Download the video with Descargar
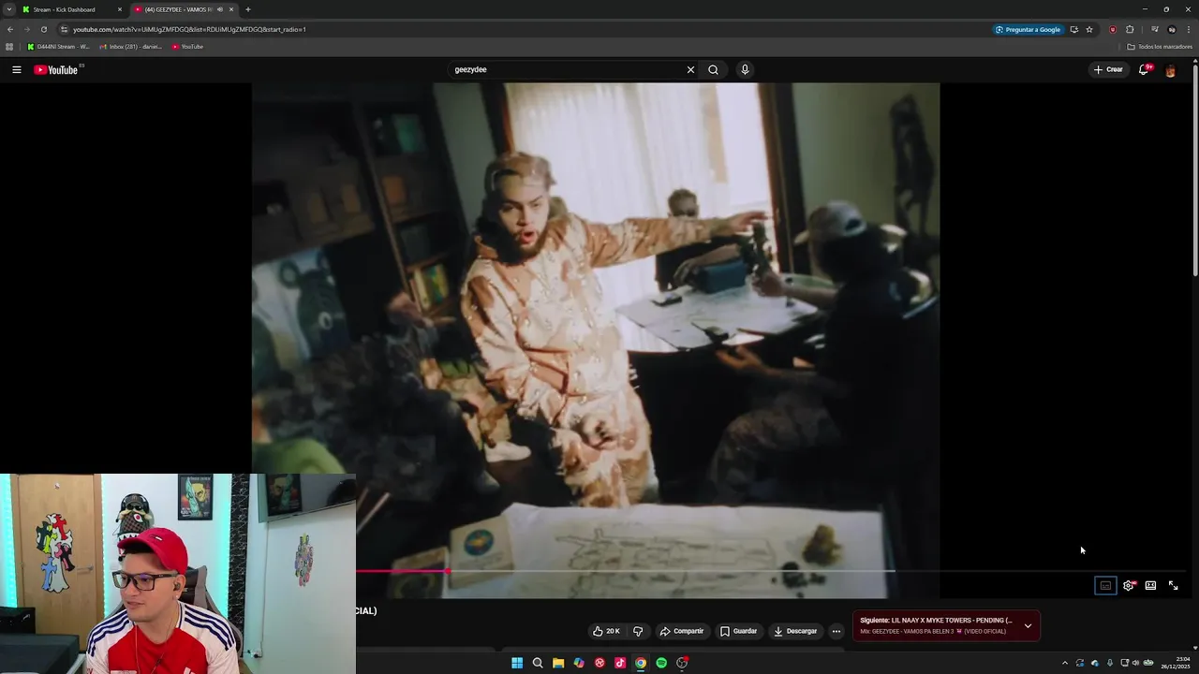This screenshot has width=1199, height=674. click(x=795, y=631)
